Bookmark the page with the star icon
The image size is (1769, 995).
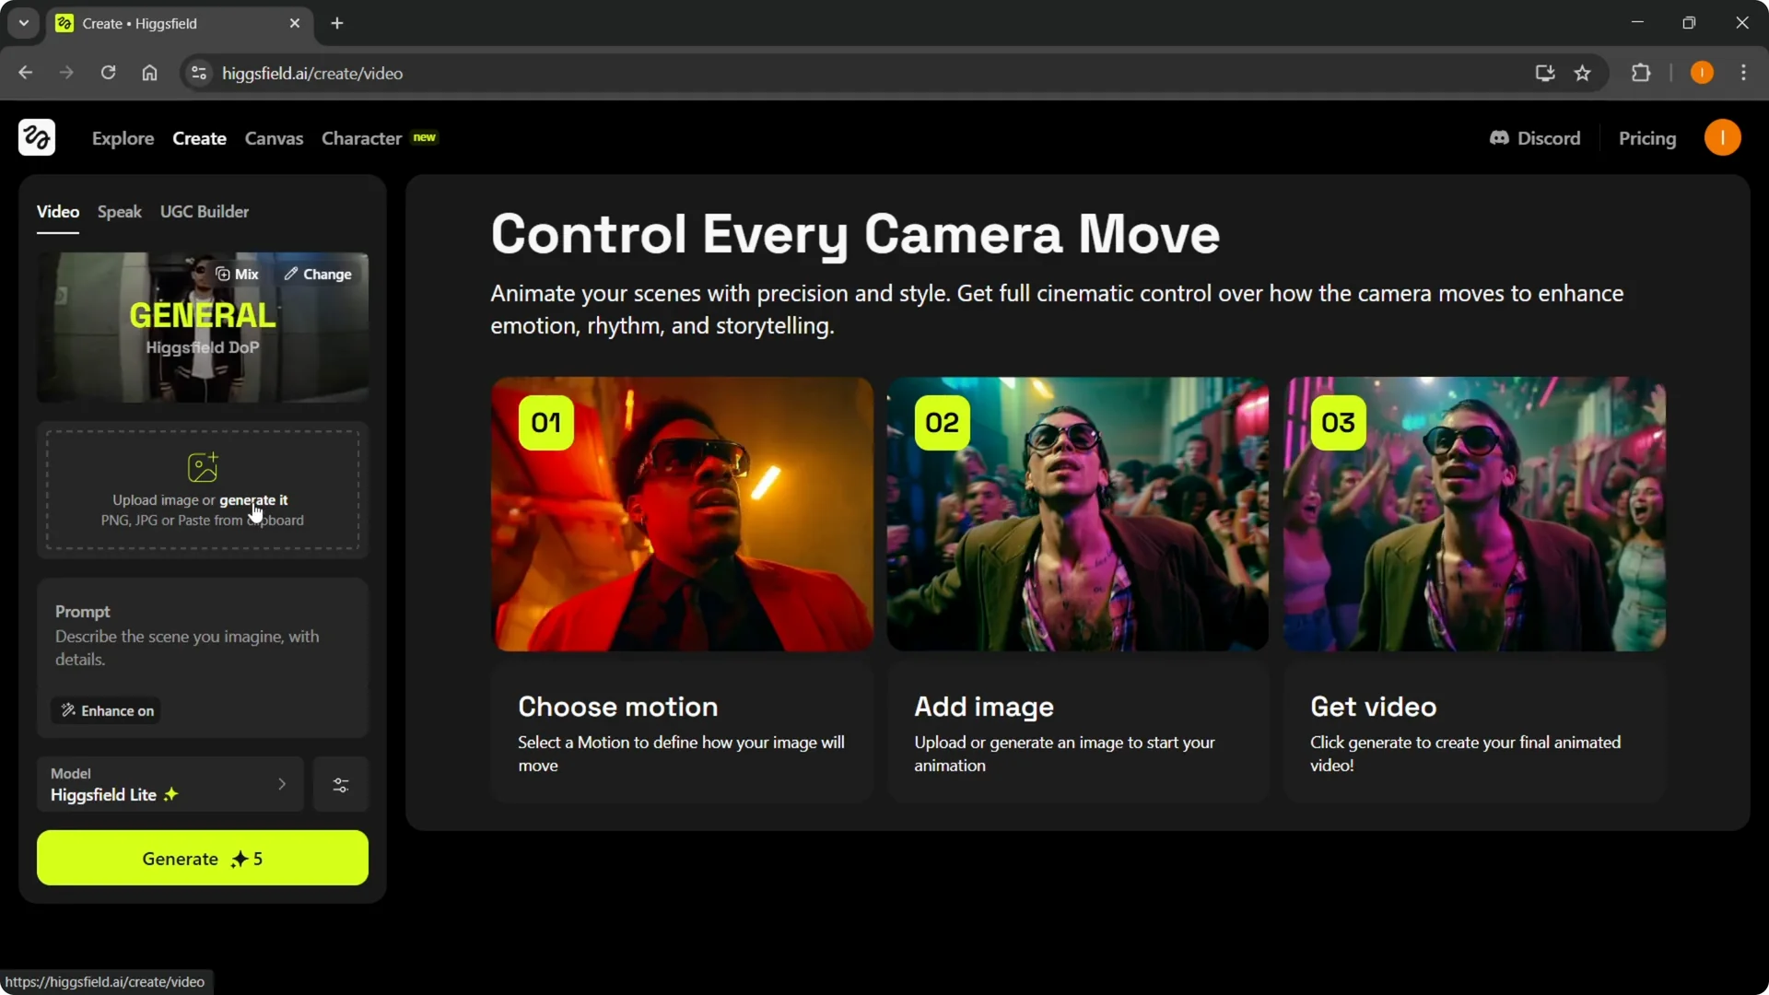(1584, 73)
